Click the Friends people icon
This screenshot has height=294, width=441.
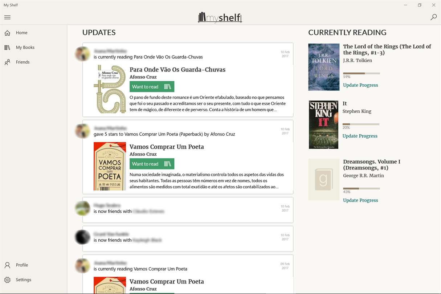[x=7, y=62]
